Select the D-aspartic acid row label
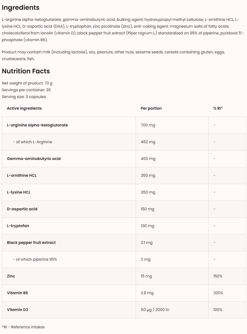247x334 pixels. pos(22,209)
